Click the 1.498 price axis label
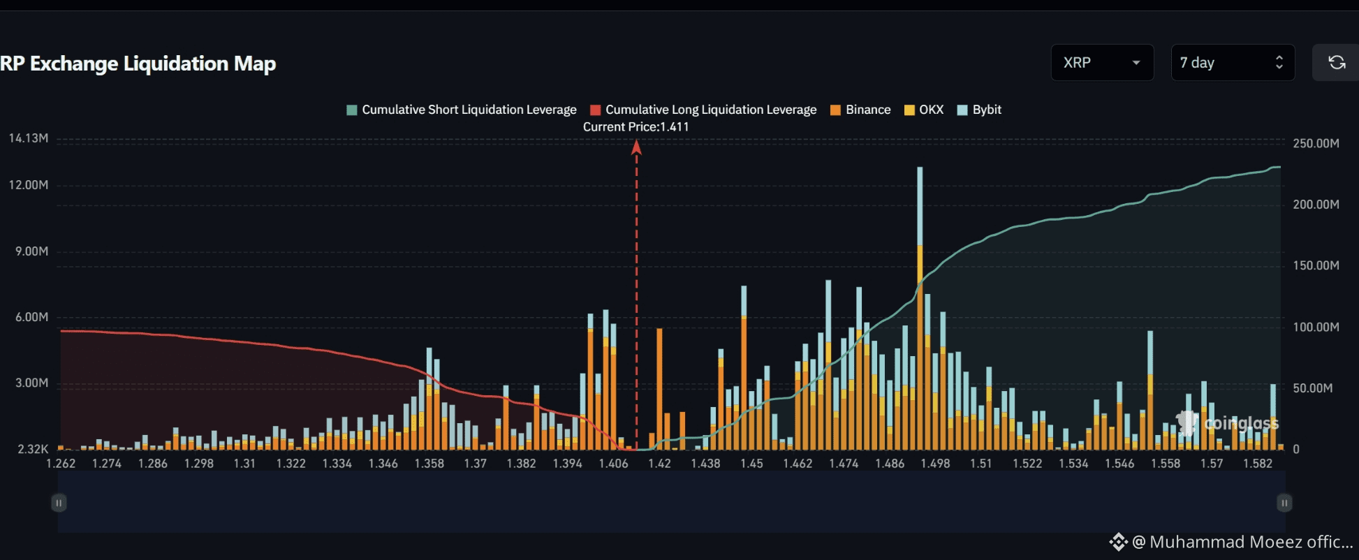The height and width of the screenshot is (560, 1359). [936, 464]
